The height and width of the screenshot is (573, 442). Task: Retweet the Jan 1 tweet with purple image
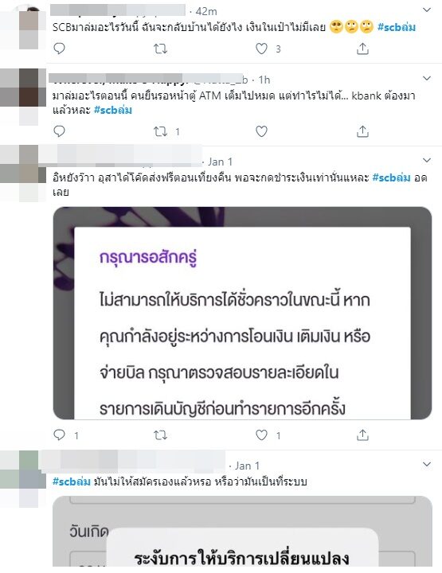[x=160, y=435]
